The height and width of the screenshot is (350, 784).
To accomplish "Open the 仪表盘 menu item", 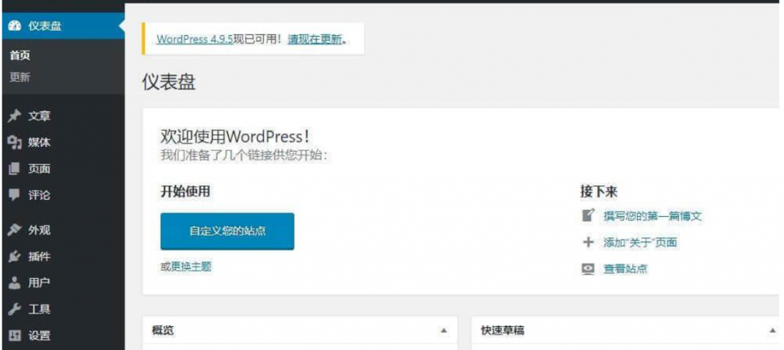I will pyautogui.click(x=63, y=26).
